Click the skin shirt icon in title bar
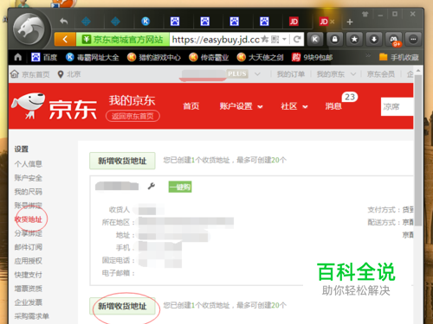This screenshot has height=324, width=433. click(x=365, y=14)
